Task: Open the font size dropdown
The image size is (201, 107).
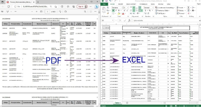Action: (x=127, y=8)
